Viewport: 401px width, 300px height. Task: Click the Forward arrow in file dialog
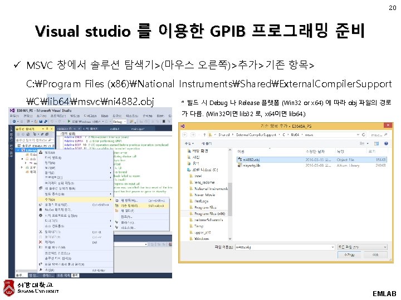tap(193, 134)
